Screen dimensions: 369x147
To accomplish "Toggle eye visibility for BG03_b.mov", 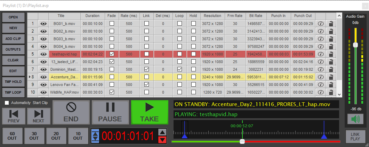I will (x=43, y=39).
